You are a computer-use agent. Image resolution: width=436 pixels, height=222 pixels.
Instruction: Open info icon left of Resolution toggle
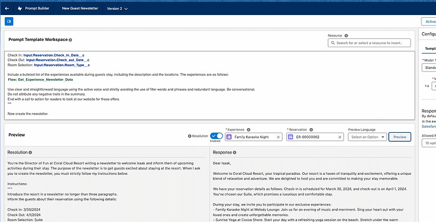pyautogui.click(x=190, y=136)
